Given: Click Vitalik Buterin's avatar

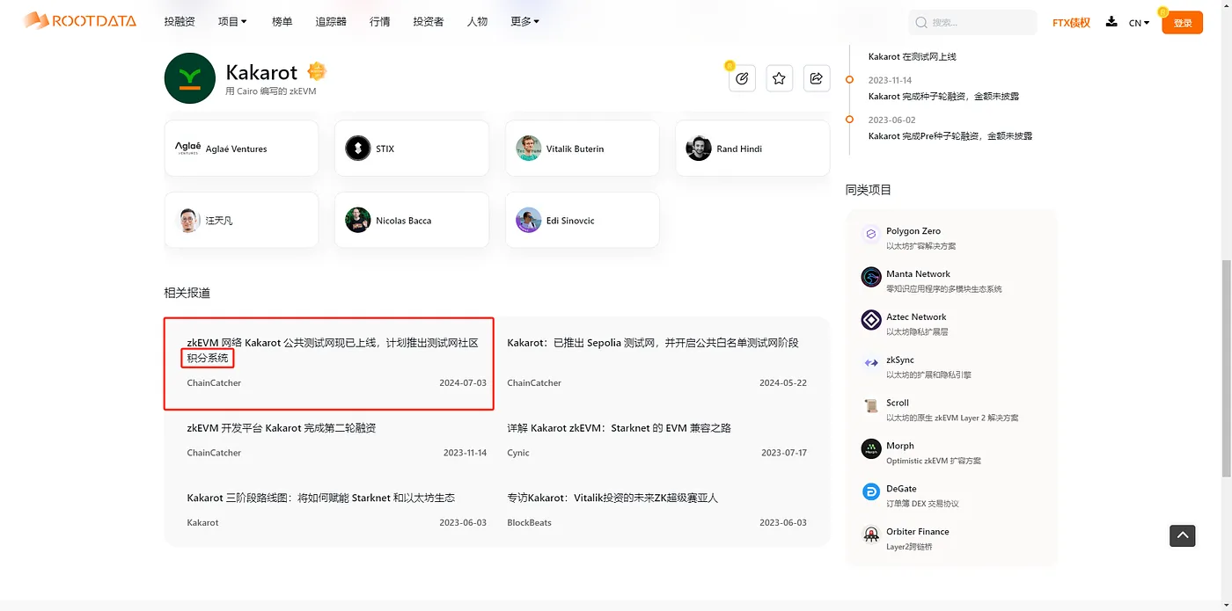Looking at the screenshot, I should click(x=528, y=149).
